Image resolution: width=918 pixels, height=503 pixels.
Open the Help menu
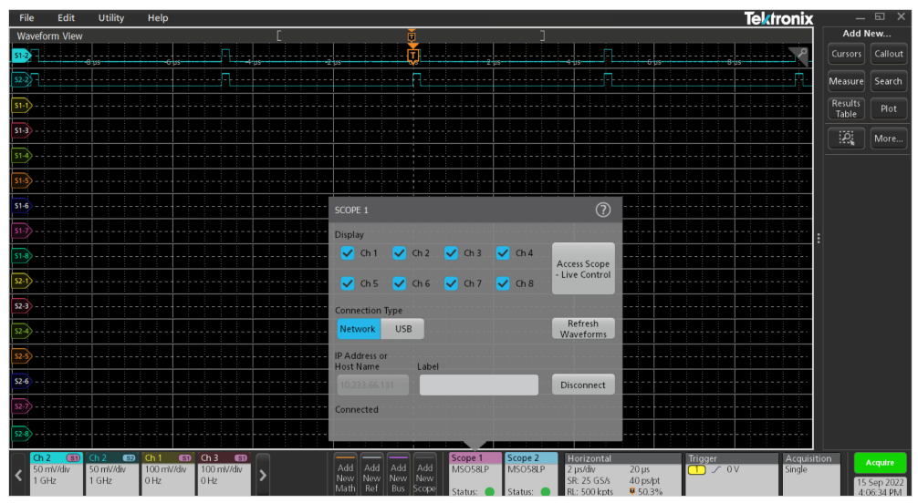(x=158, y=17)
